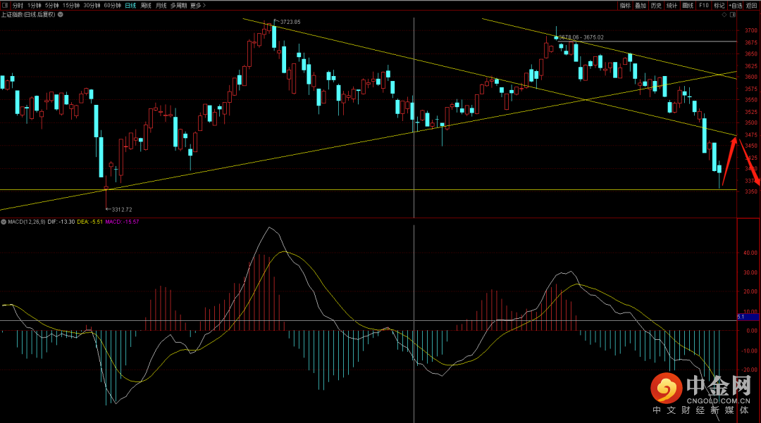Click the 叠加 overlay button

point(640,5)
